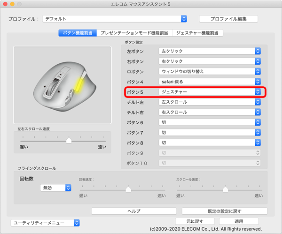Image resolution: width=282 pixels, height=234 pixels.
Task: Close the window with the red button
Action: tap(5, 4)
